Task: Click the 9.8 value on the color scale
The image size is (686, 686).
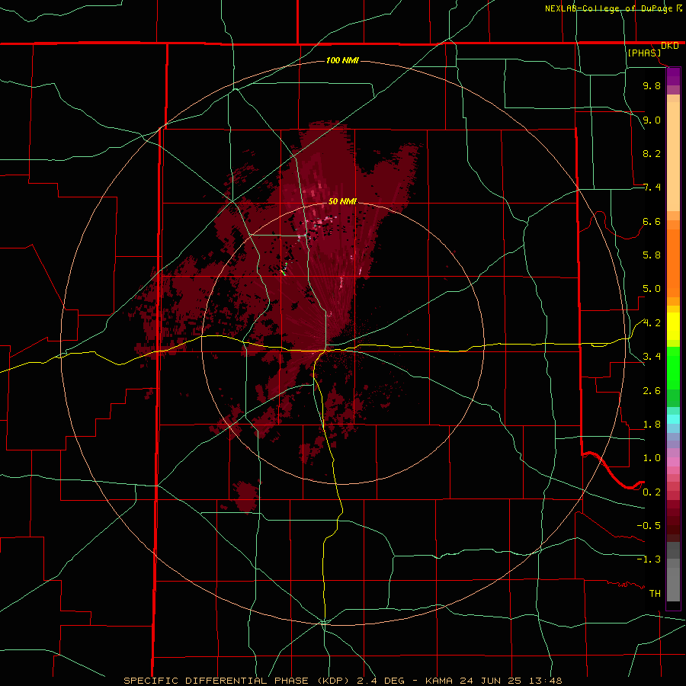Action: [652, 85]
